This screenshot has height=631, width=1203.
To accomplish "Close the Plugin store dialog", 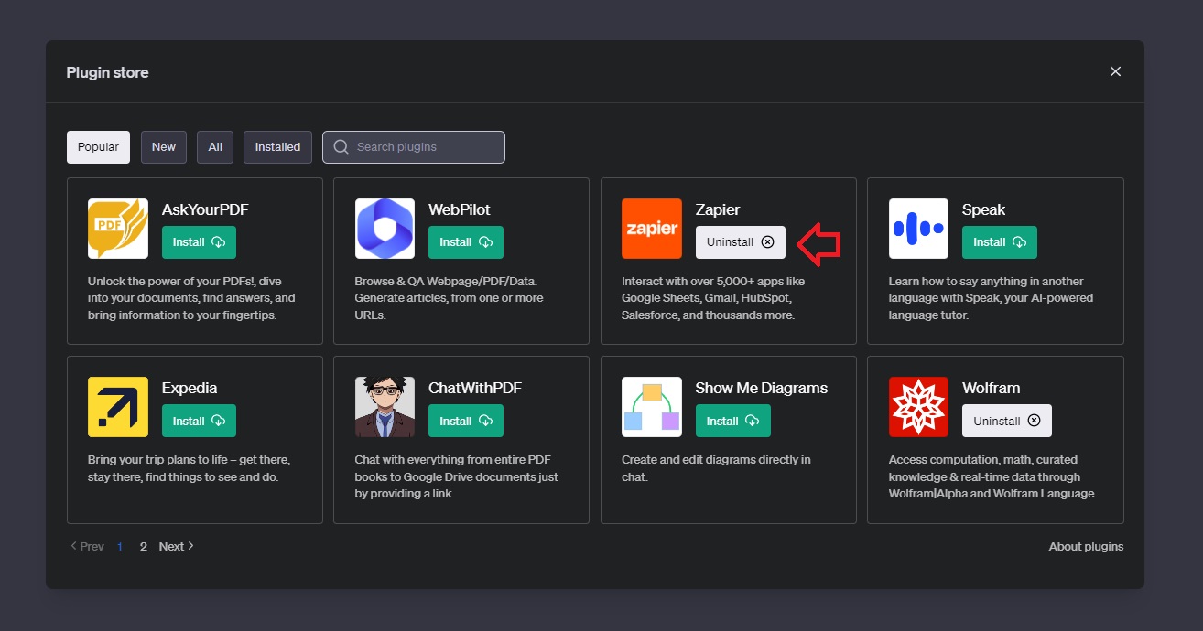I will click(1115, 71).
